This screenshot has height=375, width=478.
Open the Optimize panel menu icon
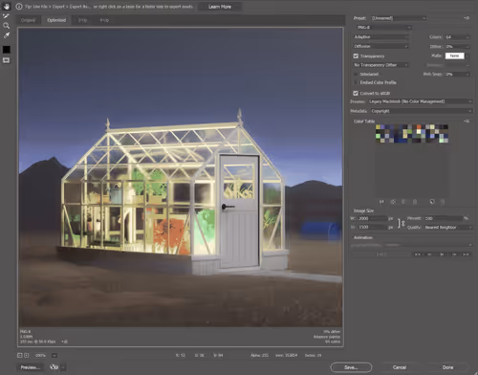click(x=467, y=18)
